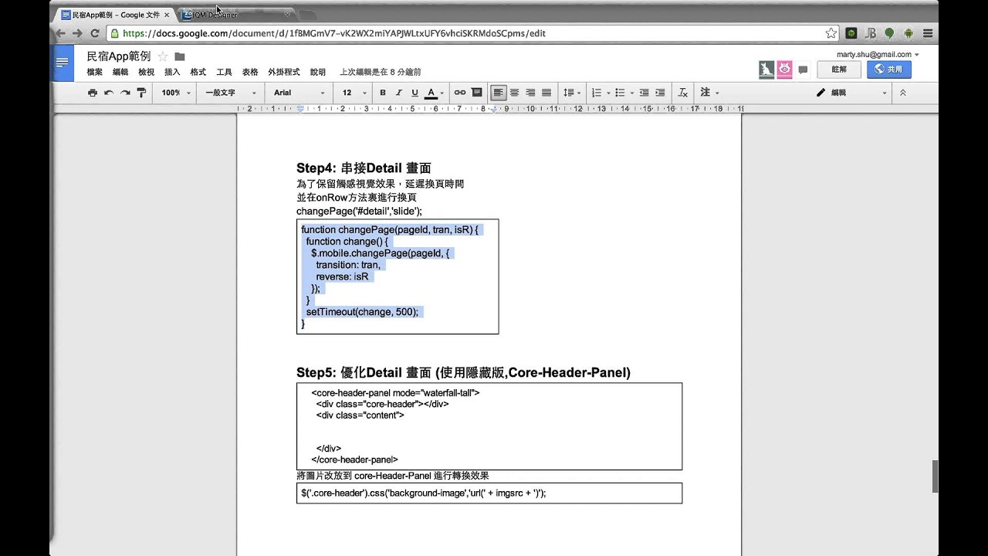The image size is (988, 556).
Task: Open the font size 12 dropdown
Action: click(354, 93)
